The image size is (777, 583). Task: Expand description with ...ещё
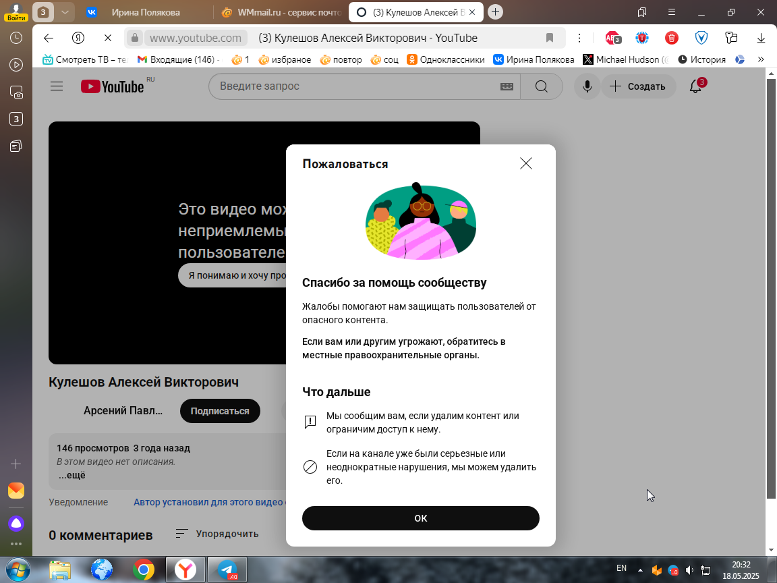point(72,475)
